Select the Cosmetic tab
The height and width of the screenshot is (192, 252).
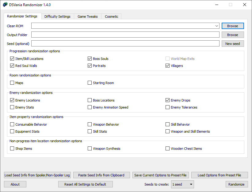click(111, 17)
